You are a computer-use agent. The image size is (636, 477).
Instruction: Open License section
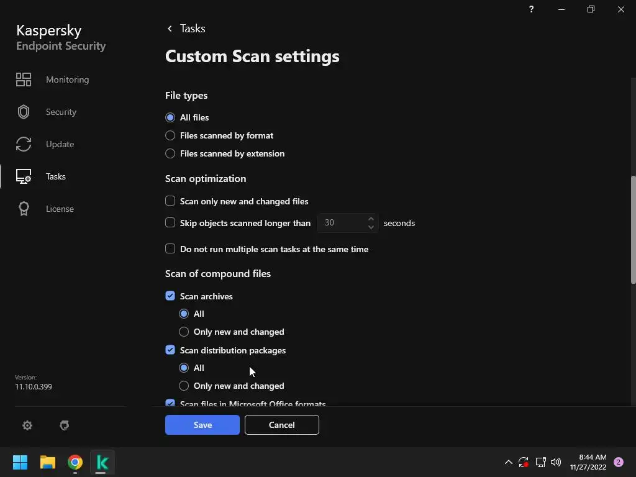tap(60, 209)
